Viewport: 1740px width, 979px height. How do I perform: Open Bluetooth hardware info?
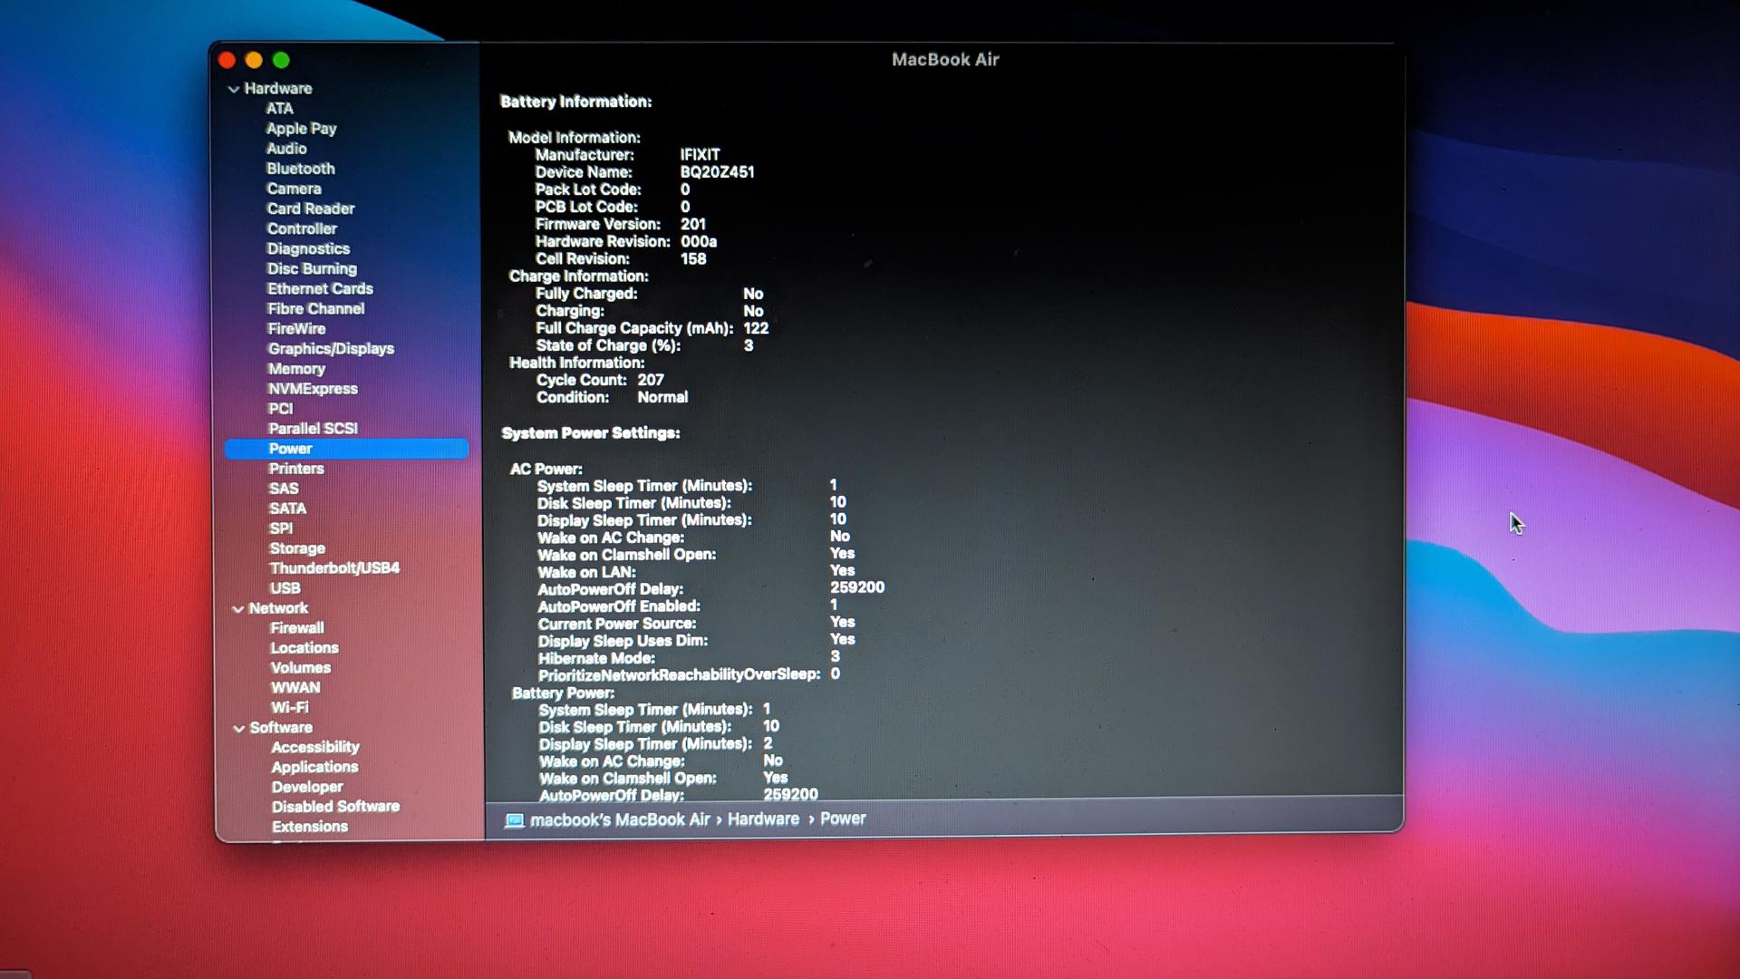300,169
